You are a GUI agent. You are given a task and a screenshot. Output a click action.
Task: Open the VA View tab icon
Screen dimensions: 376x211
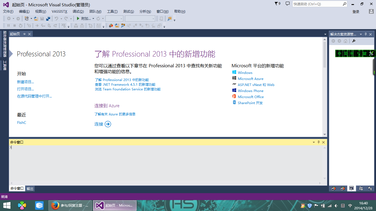coord(334,188)
